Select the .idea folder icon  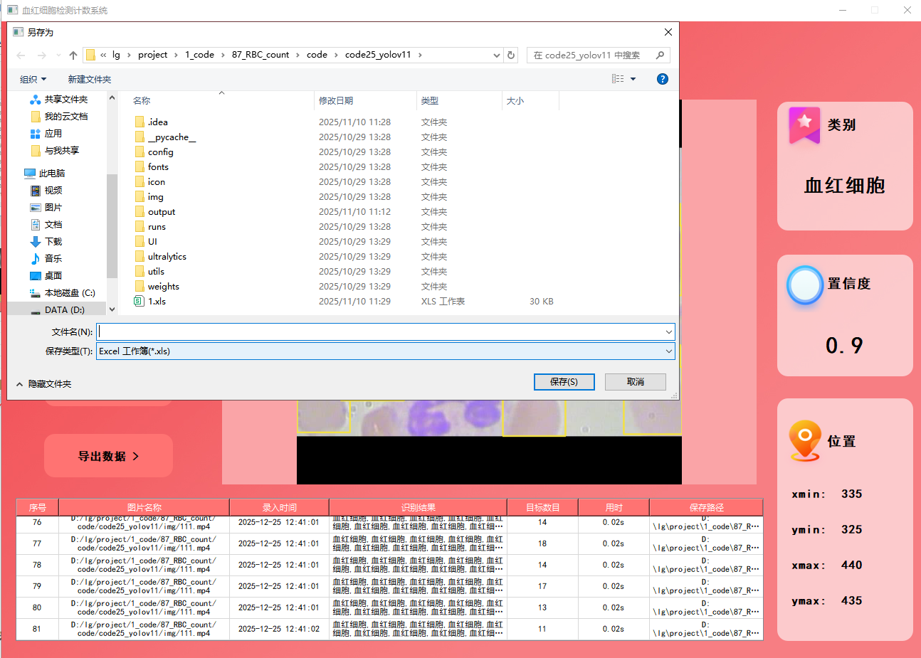pos(140,122)
